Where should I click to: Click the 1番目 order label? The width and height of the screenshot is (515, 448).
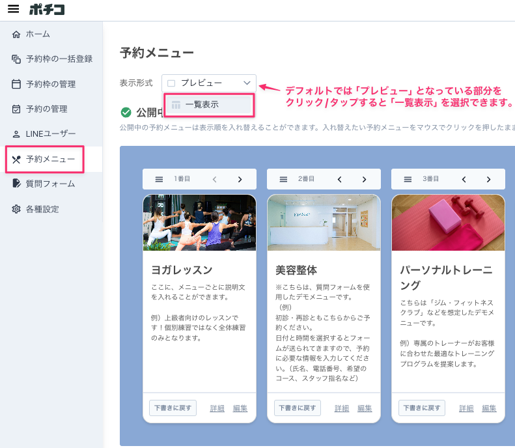tap(182, 179)
